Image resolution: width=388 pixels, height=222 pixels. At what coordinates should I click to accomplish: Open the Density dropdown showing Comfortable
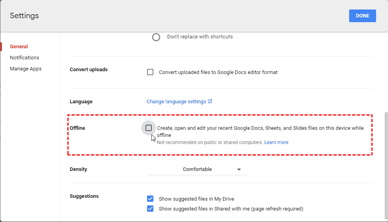pyautogui.click(x=197, y=169)
